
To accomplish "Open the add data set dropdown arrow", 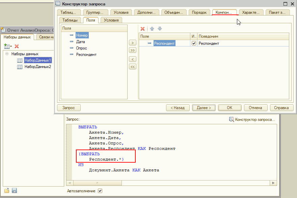I will 11,46.
